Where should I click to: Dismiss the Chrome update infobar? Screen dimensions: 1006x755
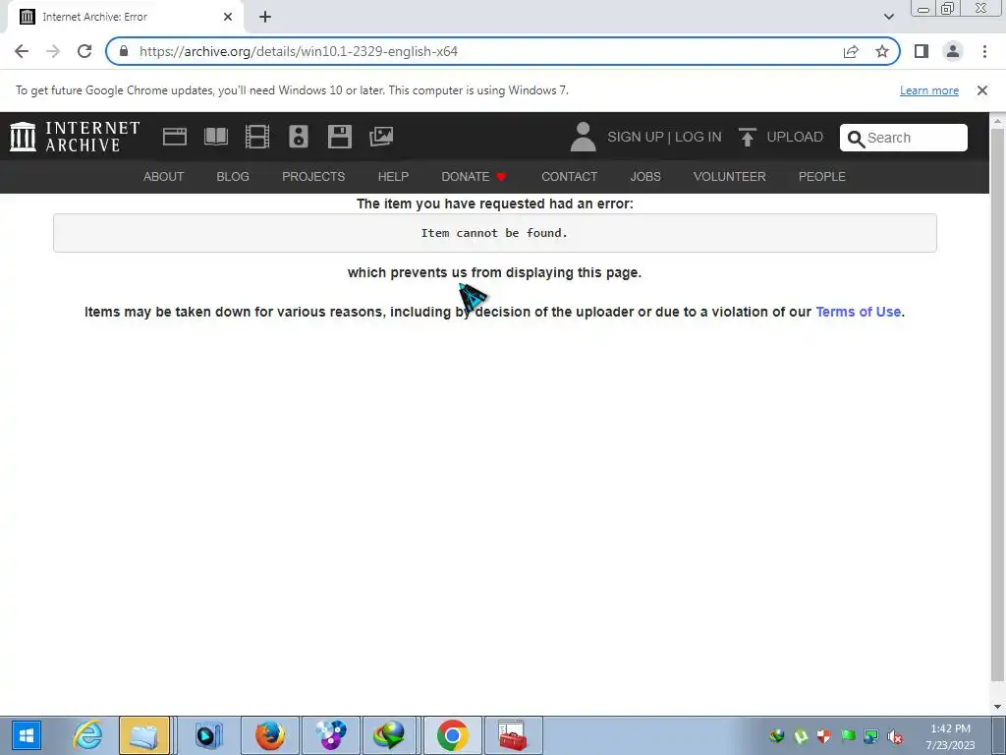coord(981,90)
